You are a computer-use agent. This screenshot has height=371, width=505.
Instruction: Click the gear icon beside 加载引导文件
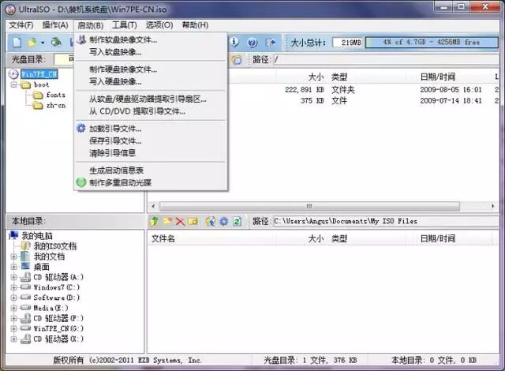[x=80, y=128]
